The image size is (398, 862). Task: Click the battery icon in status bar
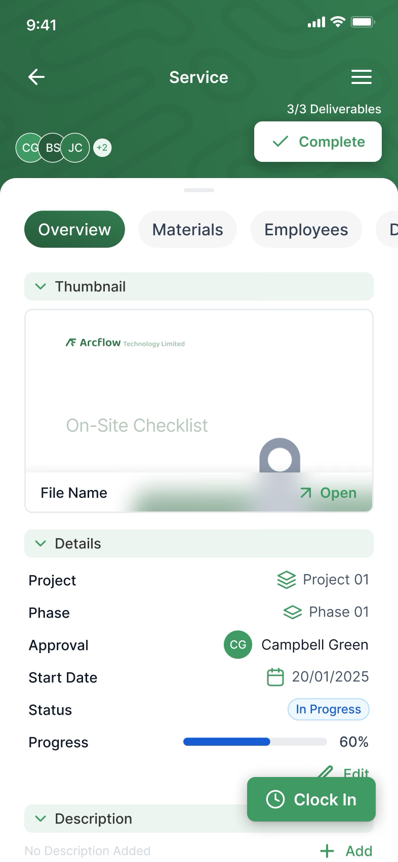[x=363, y=22]
